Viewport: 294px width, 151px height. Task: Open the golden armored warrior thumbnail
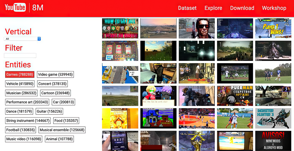(x=197, y=141)
